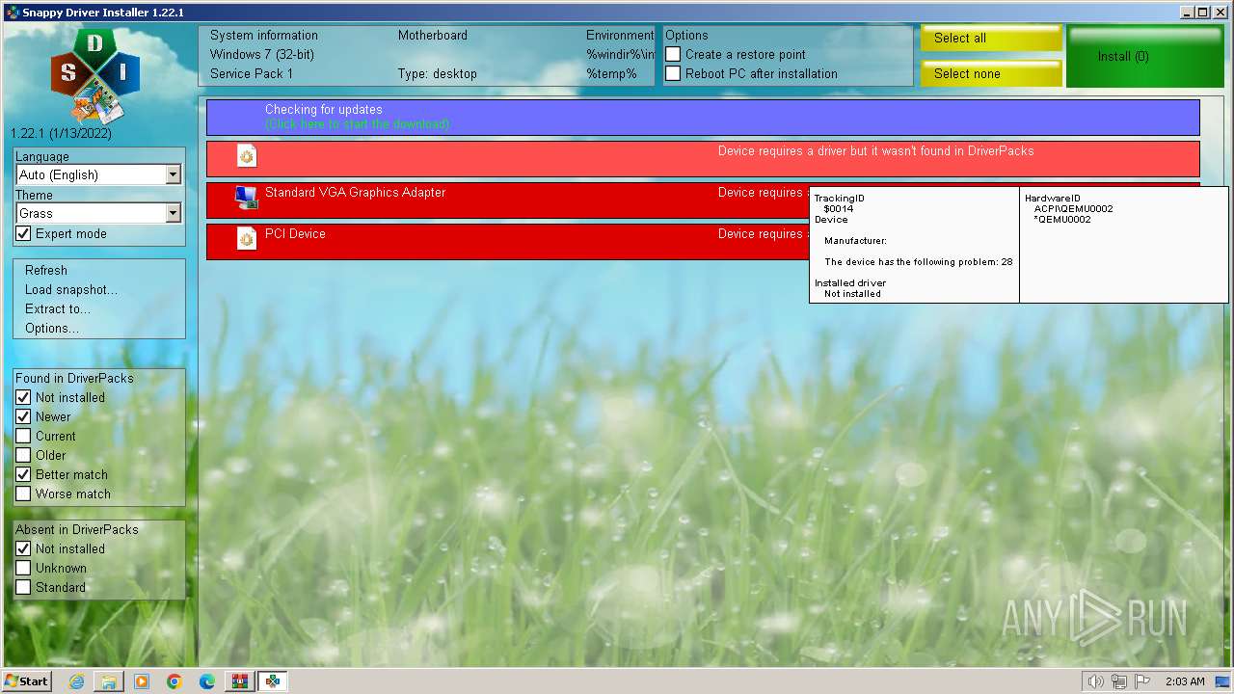Screen dimensions: 1234x694
Task: Click the Select all button
Action: point(991,39)
